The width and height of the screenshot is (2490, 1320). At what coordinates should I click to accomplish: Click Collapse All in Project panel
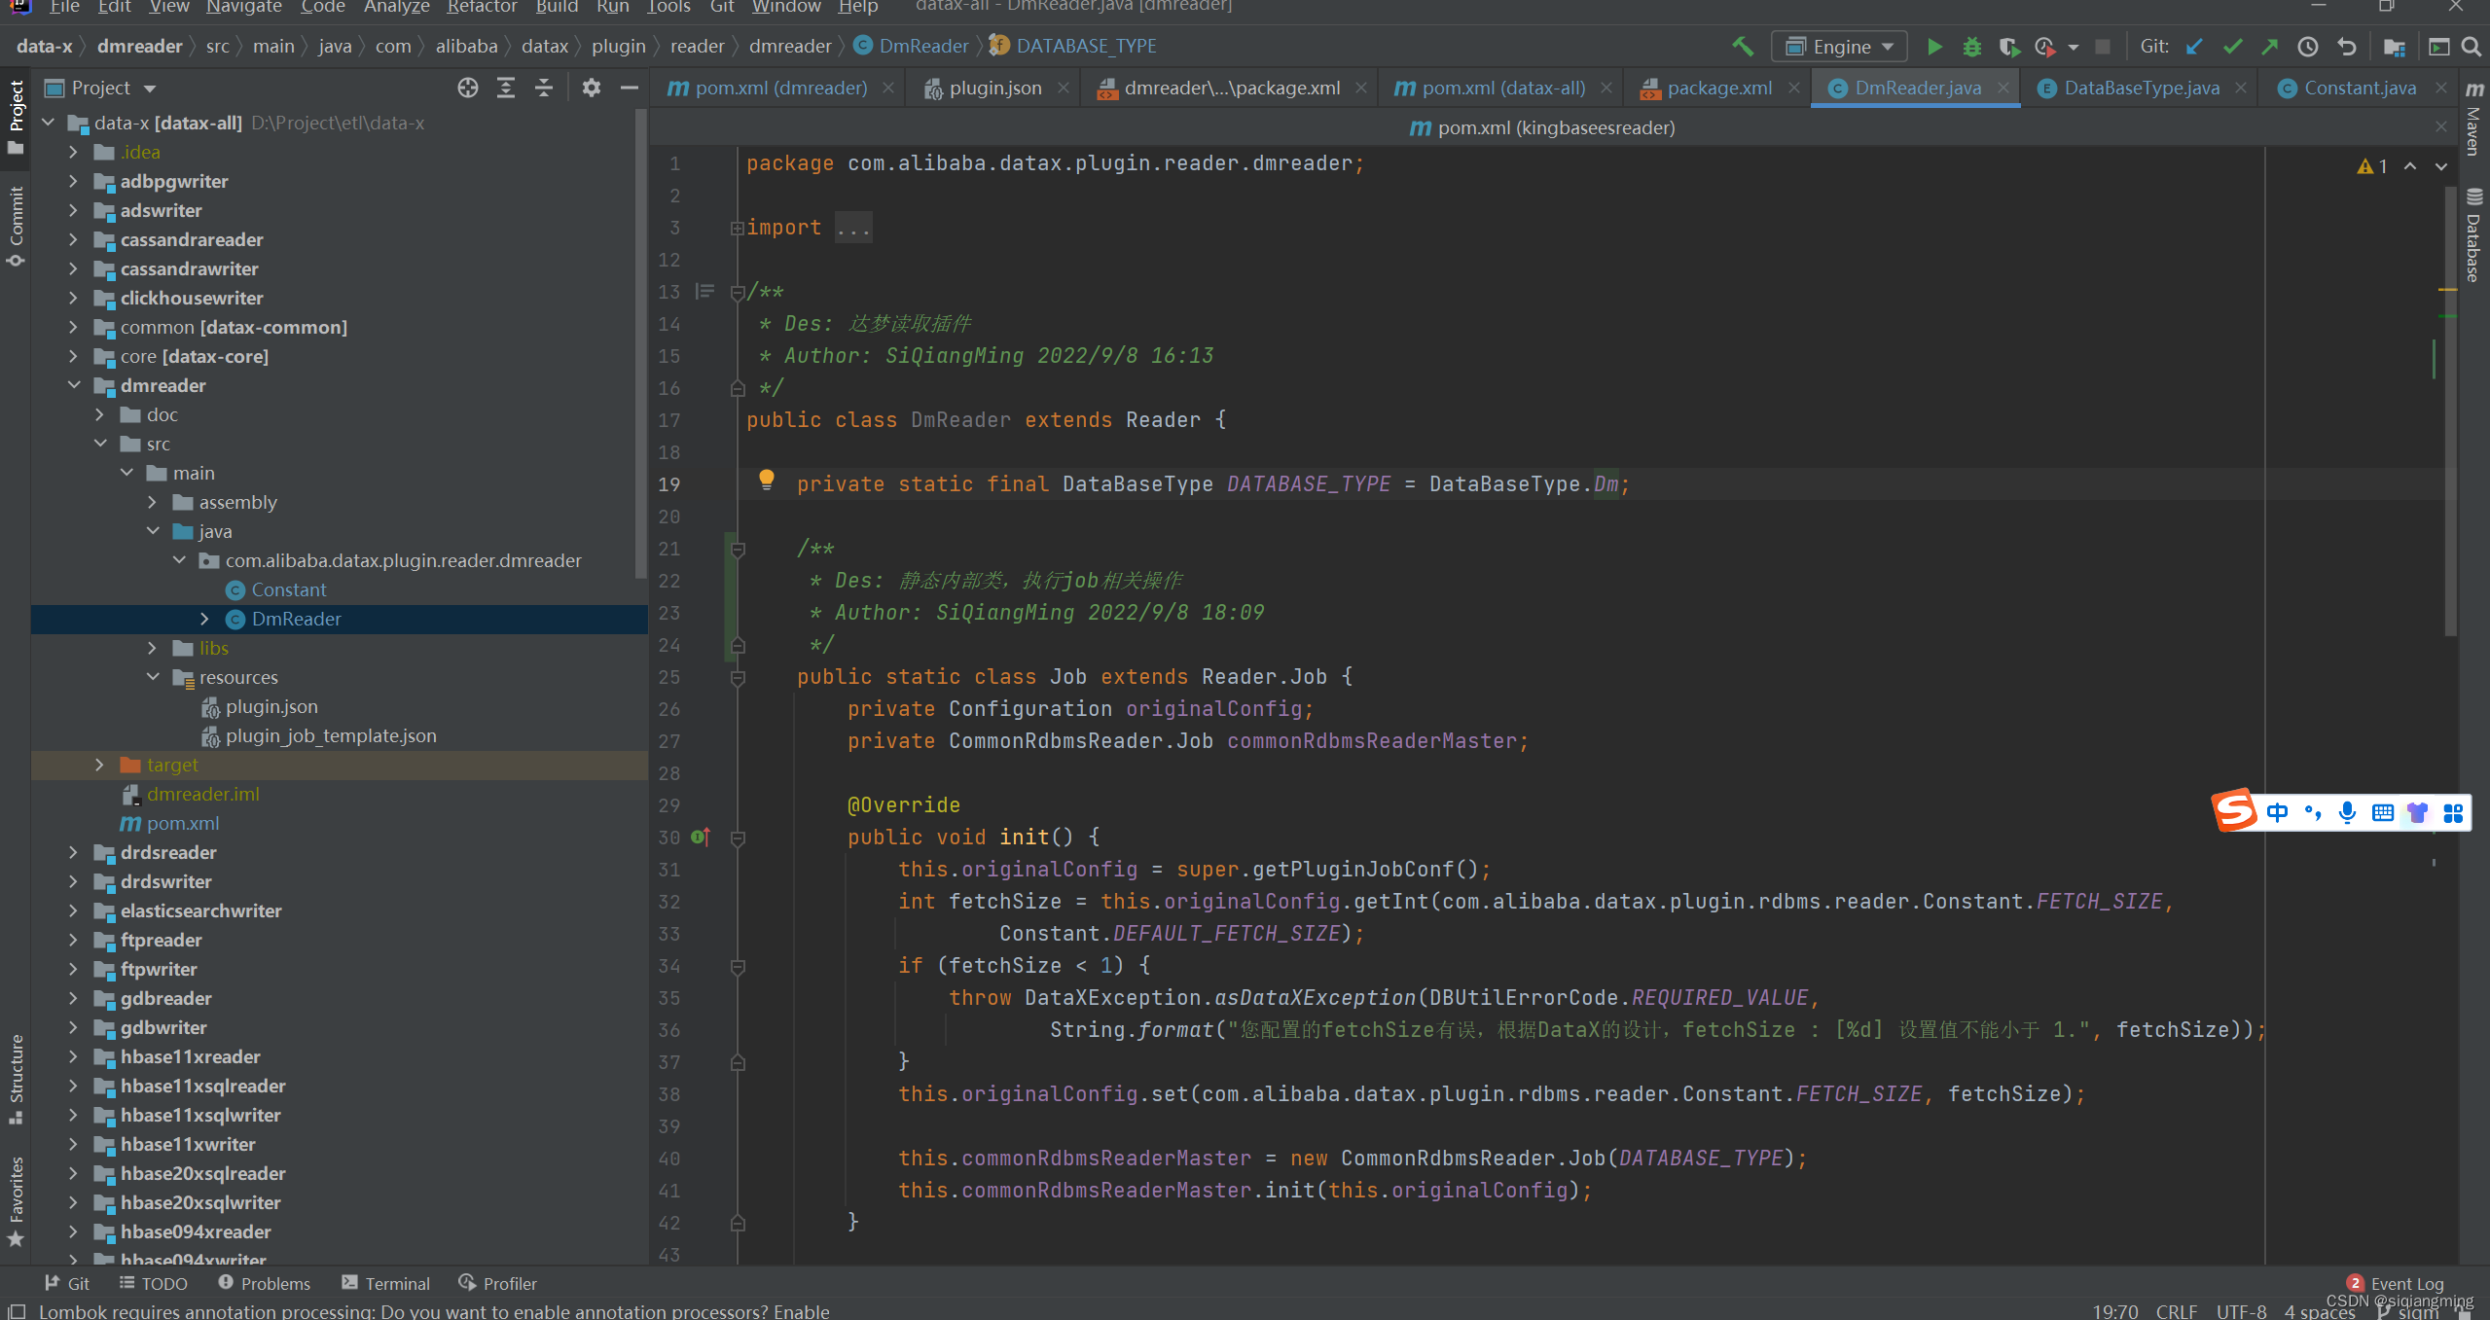544,88
